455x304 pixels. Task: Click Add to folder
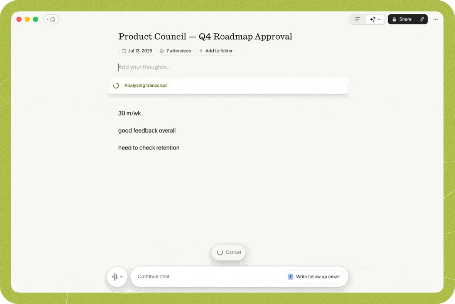[x=216, y=51]
